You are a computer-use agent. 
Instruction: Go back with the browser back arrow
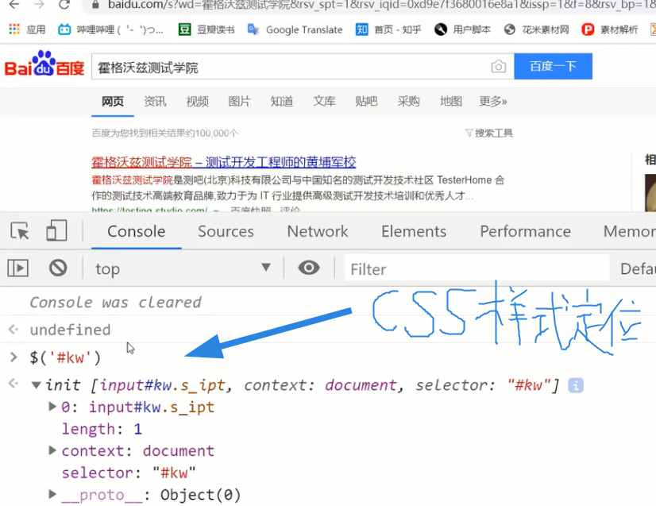[x=14, y=4]
